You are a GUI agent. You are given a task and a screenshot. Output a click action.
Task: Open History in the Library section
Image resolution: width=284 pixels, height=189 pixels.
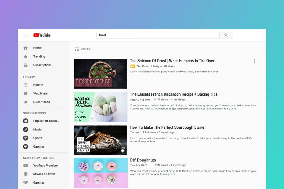[x=38, y=85]
